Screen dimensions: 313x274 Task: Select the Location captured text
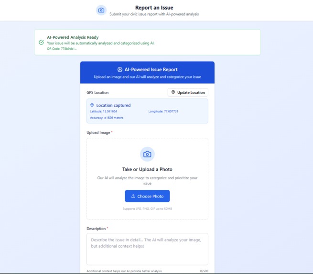point(113,105)
